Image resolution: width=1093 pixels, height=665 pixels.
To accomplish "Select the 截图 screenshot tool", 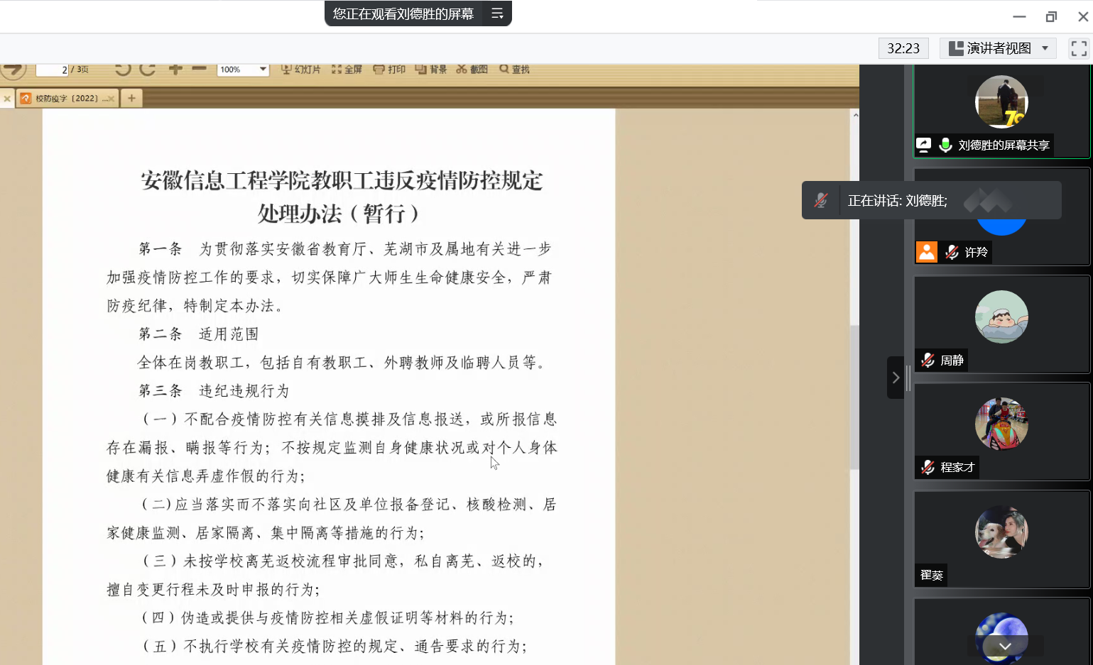I will pos(472,69).
